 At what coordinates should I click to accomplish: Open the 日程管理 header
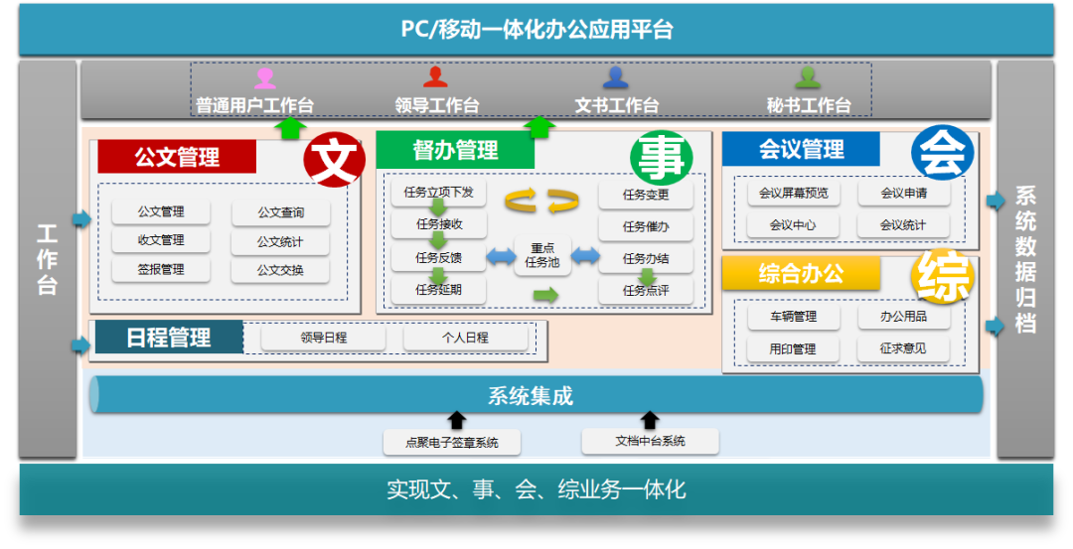click(169, 338)
